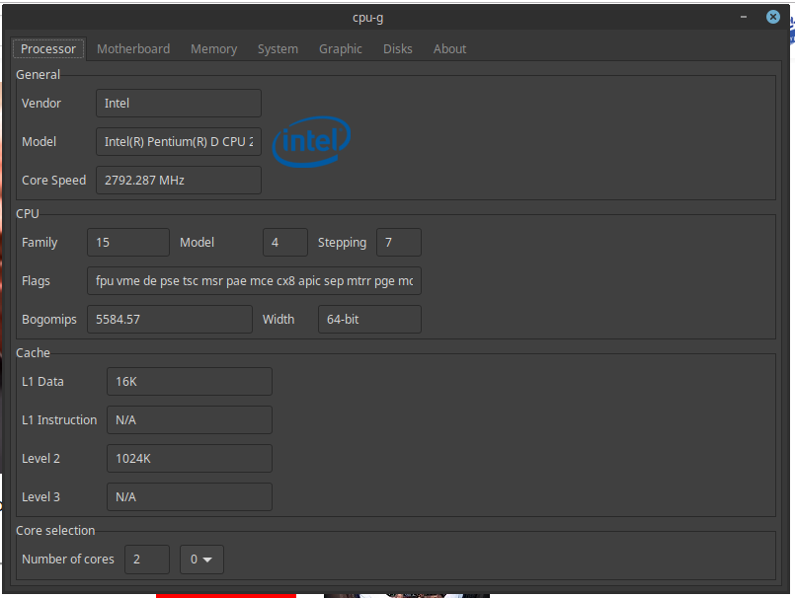Click the General section heading

[39, 75]
